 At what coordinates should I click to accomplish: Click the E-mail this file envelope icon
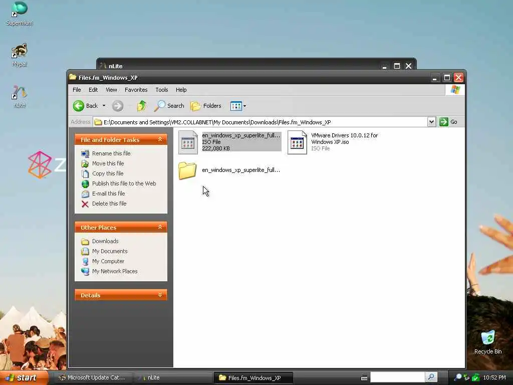click(85, 194)
